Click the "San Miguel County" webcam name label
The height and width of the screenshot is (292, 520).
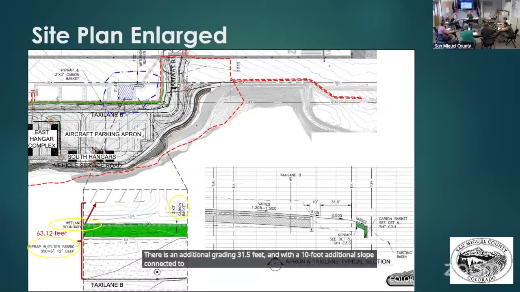tap(453, 46)
